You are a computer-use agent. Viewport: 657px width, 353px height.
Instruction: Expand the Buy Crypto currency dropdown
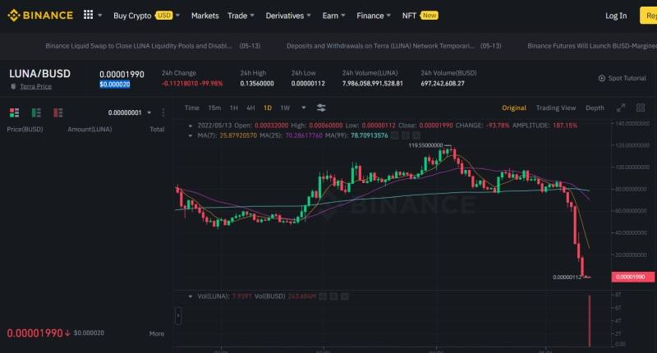[x=177, y=16]
